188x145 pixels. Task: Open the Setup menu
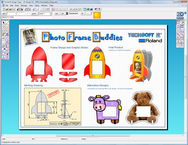click(37, 6)
